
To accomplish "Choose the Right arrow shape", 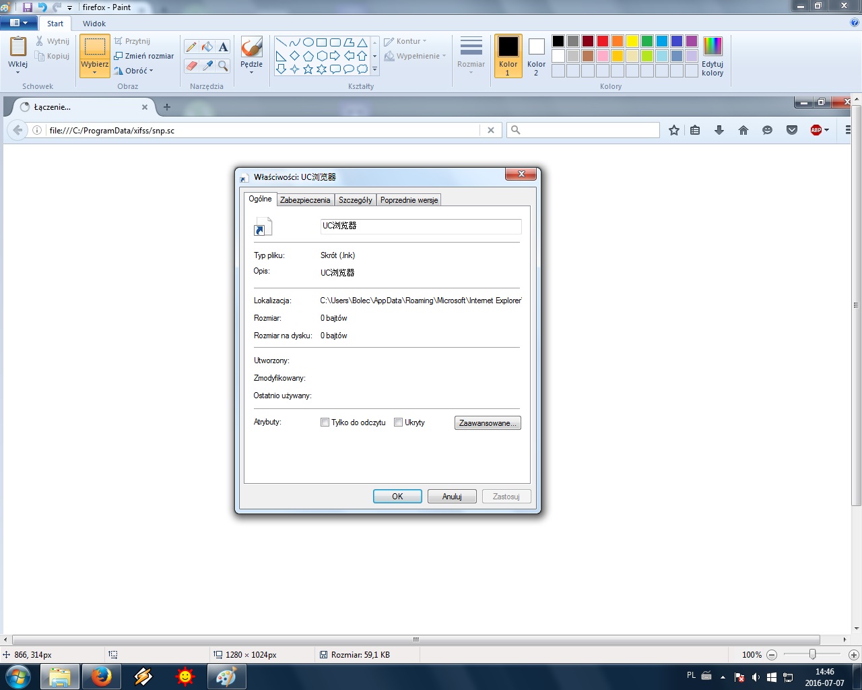I will point(335,55).
